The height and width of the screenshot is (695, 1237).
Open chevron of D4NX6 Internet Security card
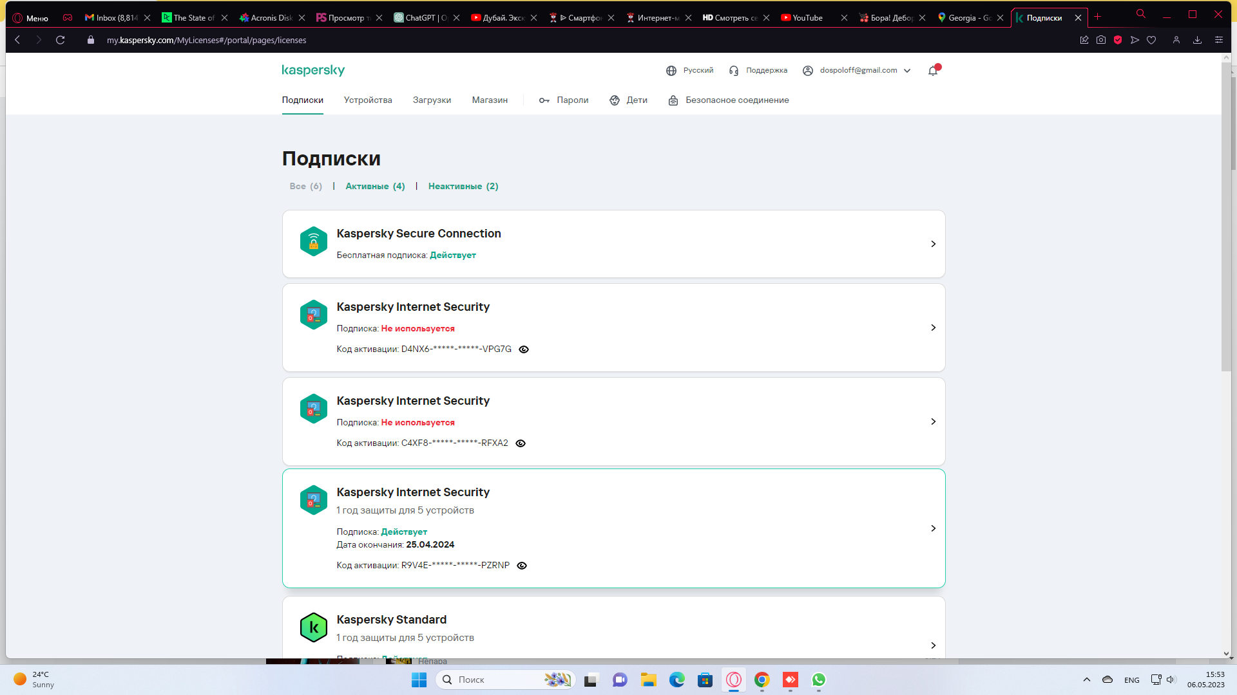tap(933, 328)
